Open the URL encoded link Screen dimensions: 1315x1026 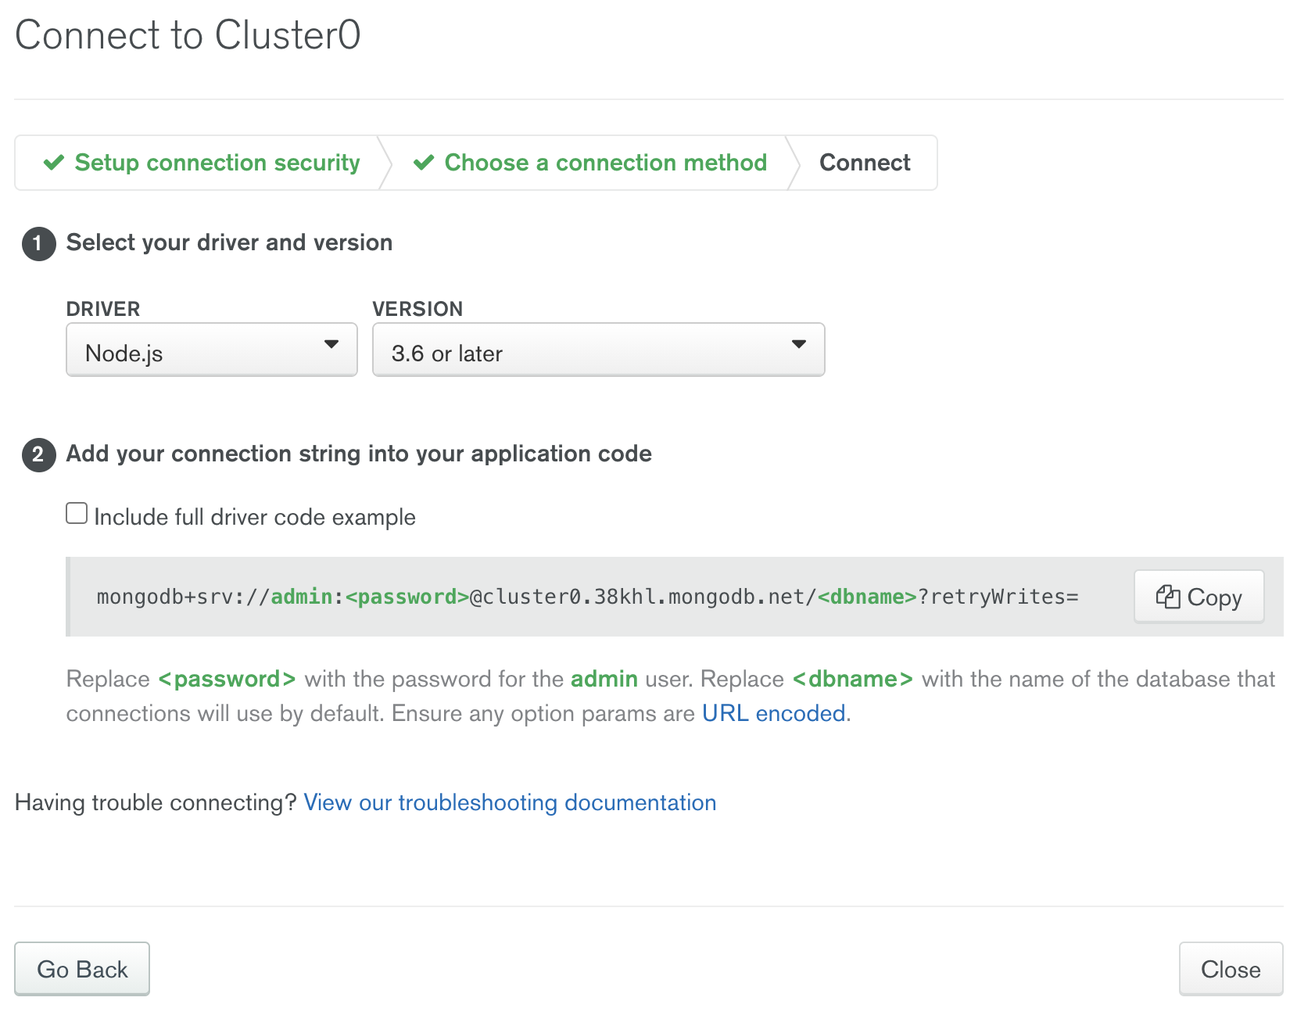[773, 713]
